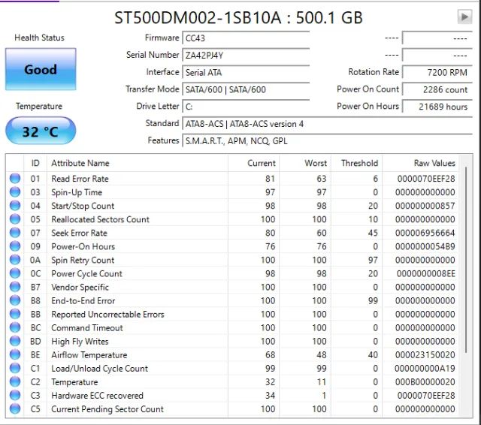Click status icon for Start/Stop Count
The width and height of the screenshot is (481, 425).
pos(15,206)
